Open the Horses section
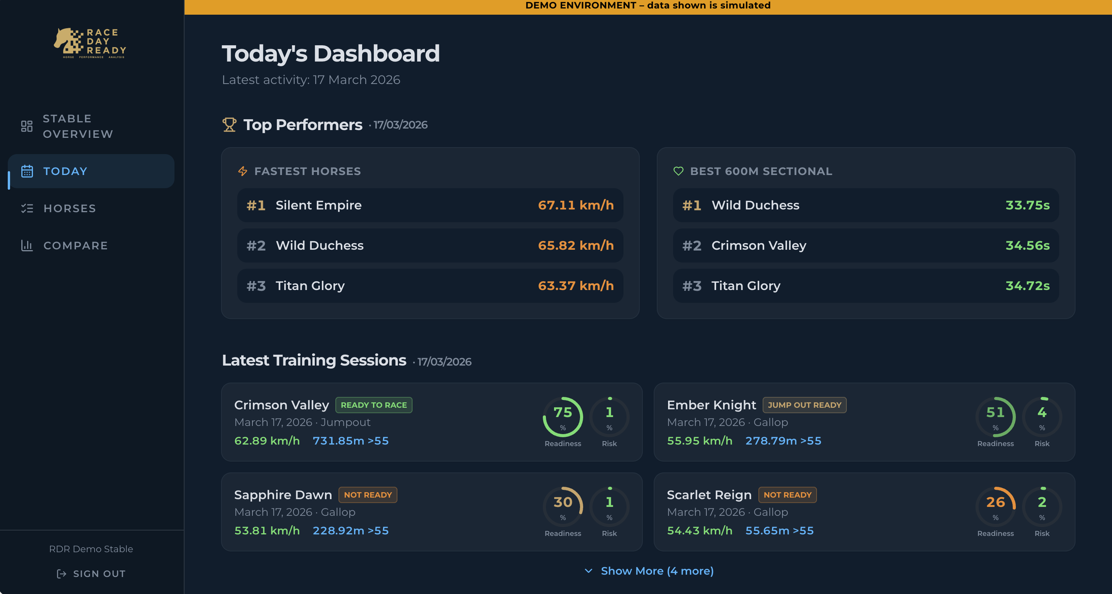 (70, 208)
